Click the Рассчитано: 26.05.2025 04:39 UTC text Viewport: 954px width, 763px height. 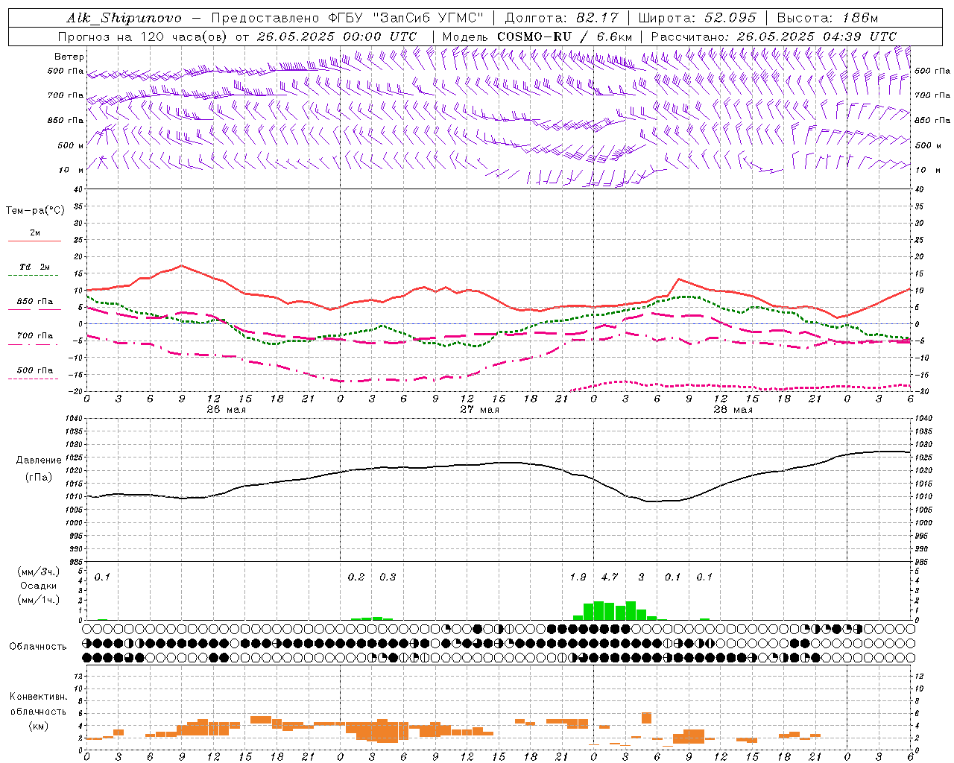click(x=774, y=37)
